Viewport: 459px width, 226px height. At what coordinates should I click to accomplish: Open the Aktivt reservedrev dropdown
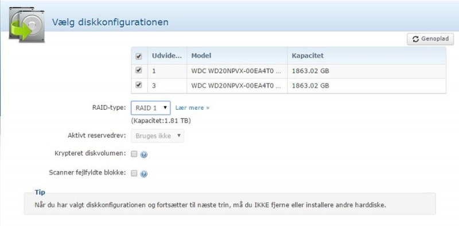coord(157,136)
